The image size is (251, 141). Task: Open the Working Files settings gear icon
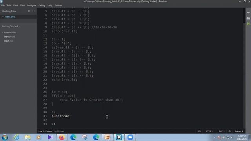[x=29, y=11]
